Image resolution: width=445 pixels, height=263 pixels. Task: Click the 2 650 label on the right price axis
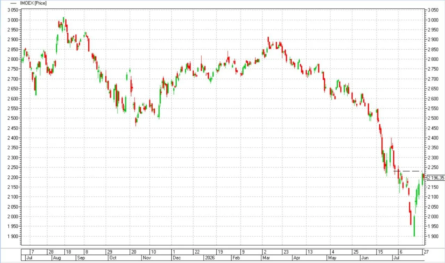pyautogui.click(x=432, y=89)
